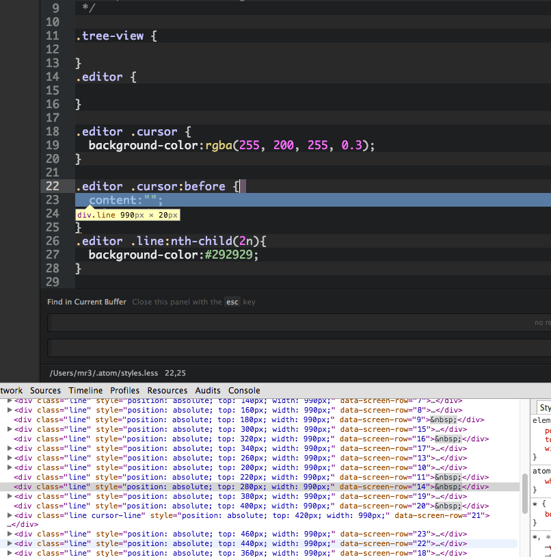Expand the div with data-screen-row 23
Image resolution: width=551 pixels, height=557 pixels.
(x=10, y=534)
